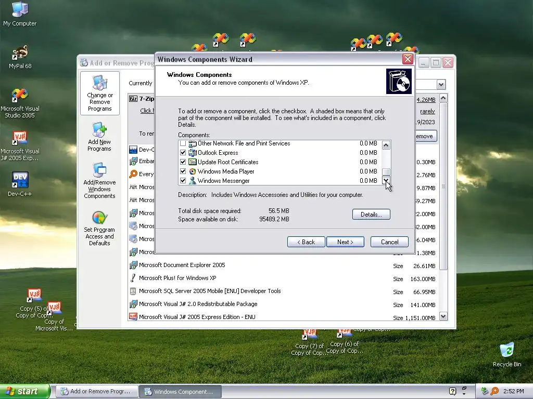Uncheck the Windows Messenger component
The image size is (533, 399).
[x=183, y=180]
